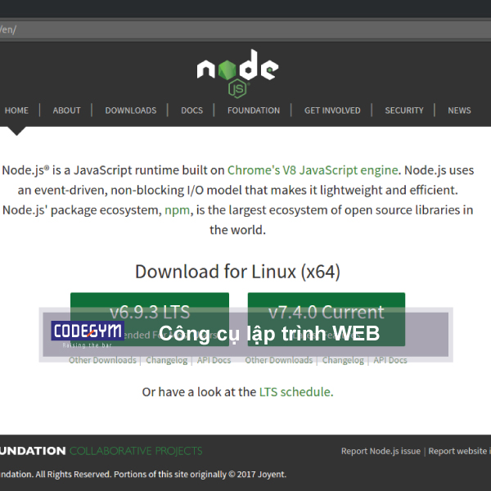Viewport: 491px width, 491px height.
Task: Follow Chrome's V8 JavaScript engine link
Action: [x=313, y=170]
